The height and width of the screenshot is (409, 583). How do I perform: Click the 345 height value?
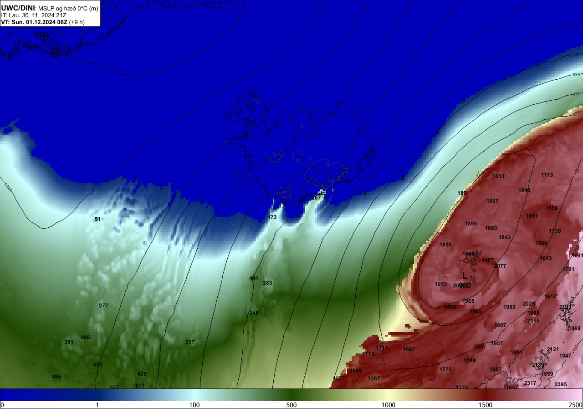point(254,313)
